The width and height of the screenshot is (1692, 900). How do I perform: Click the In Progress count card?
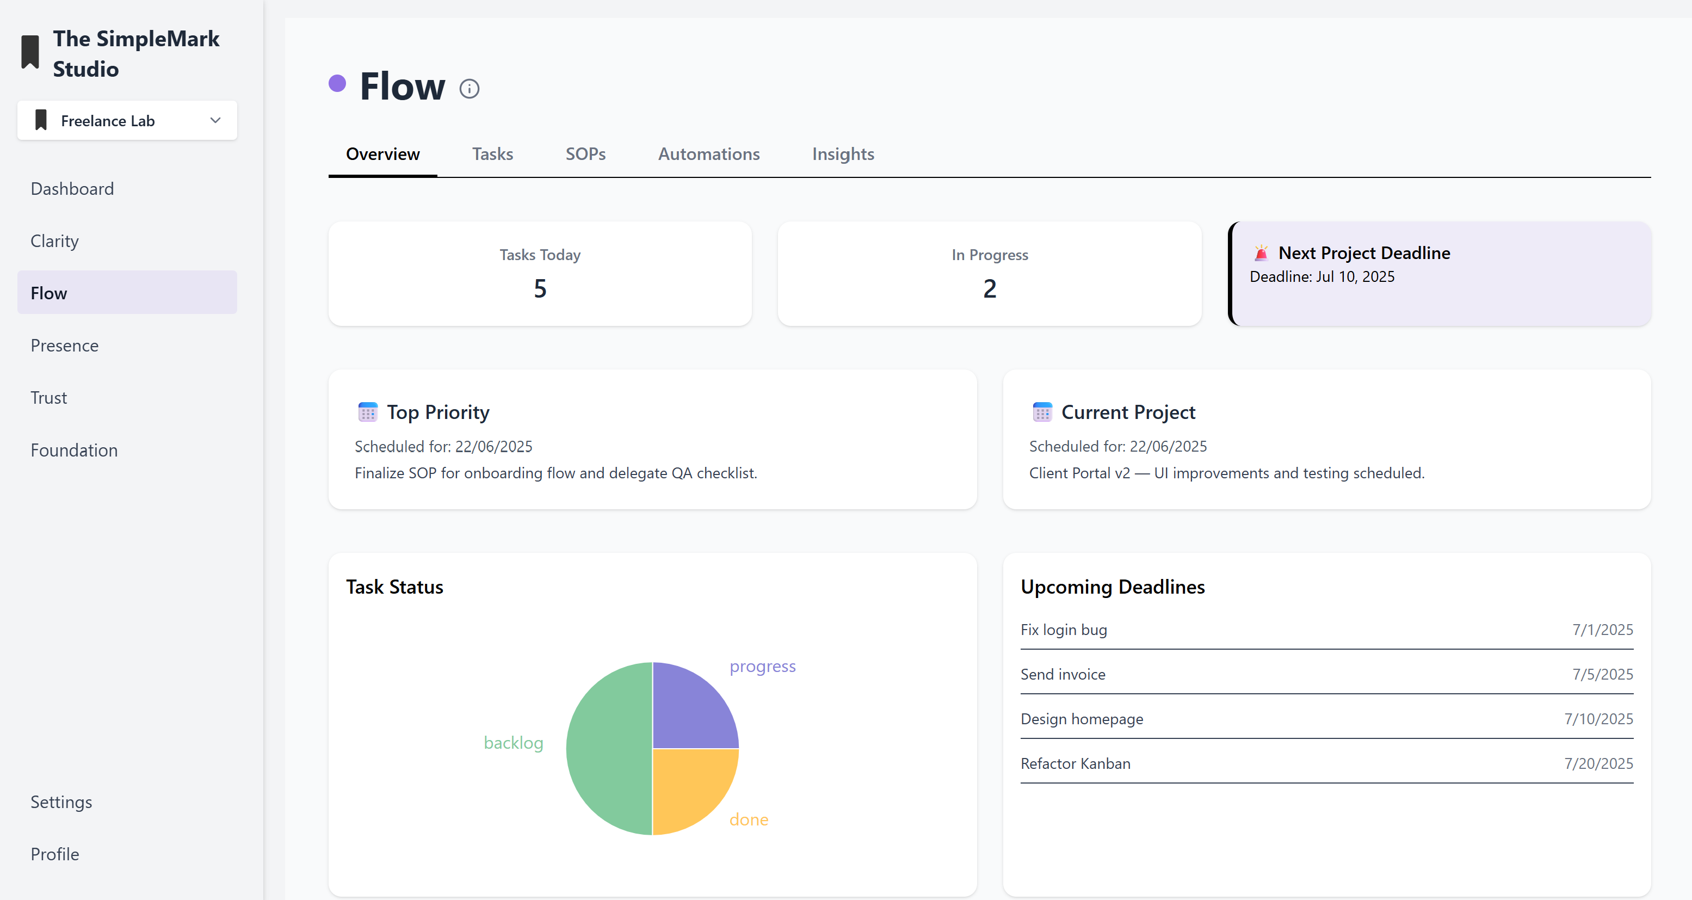(x=990, y=273)
